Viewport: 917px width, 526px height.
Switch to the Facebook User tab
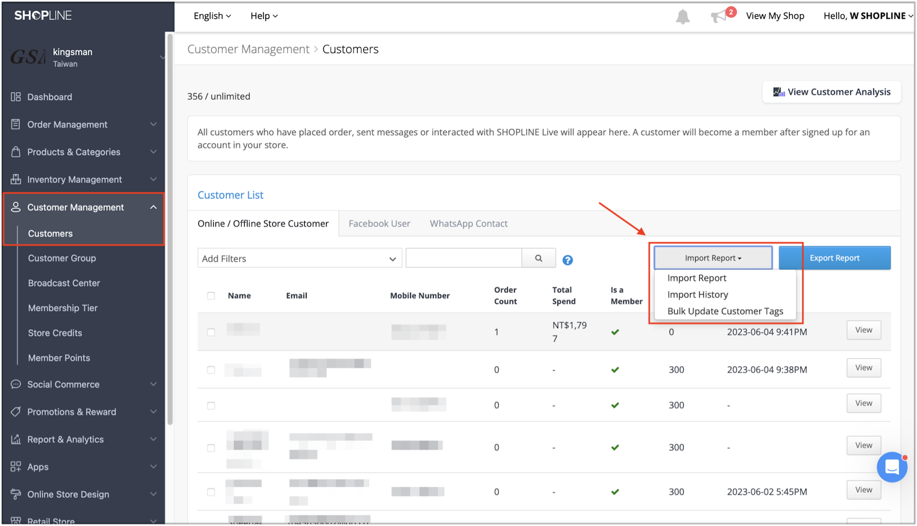(x=379, y=224)
